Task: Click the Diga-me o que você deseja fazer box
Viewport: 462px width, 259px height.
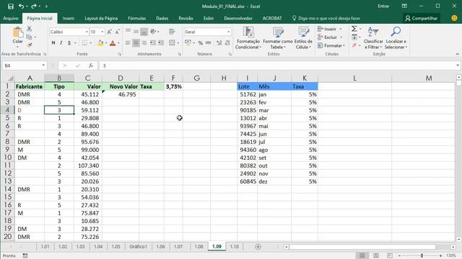Action: click(x=326, y=18)
